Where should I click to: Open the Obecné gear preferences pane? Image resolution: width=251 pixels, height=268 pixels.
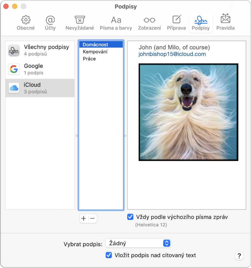pyautogui.click(x=26, y=23)
